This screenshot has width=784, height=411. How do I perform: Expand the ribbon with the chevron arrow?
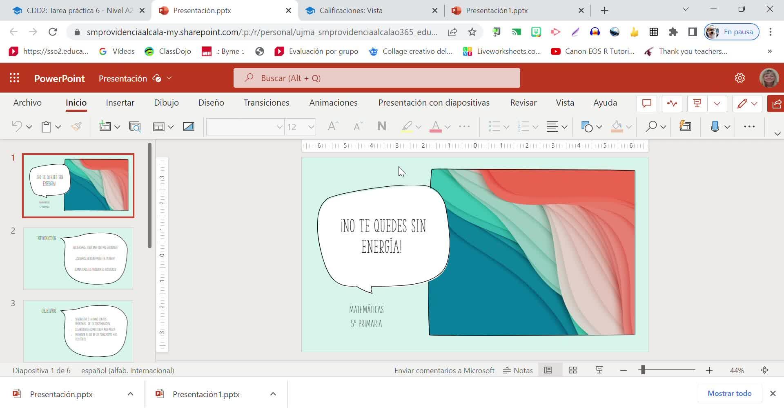[777, 134]
